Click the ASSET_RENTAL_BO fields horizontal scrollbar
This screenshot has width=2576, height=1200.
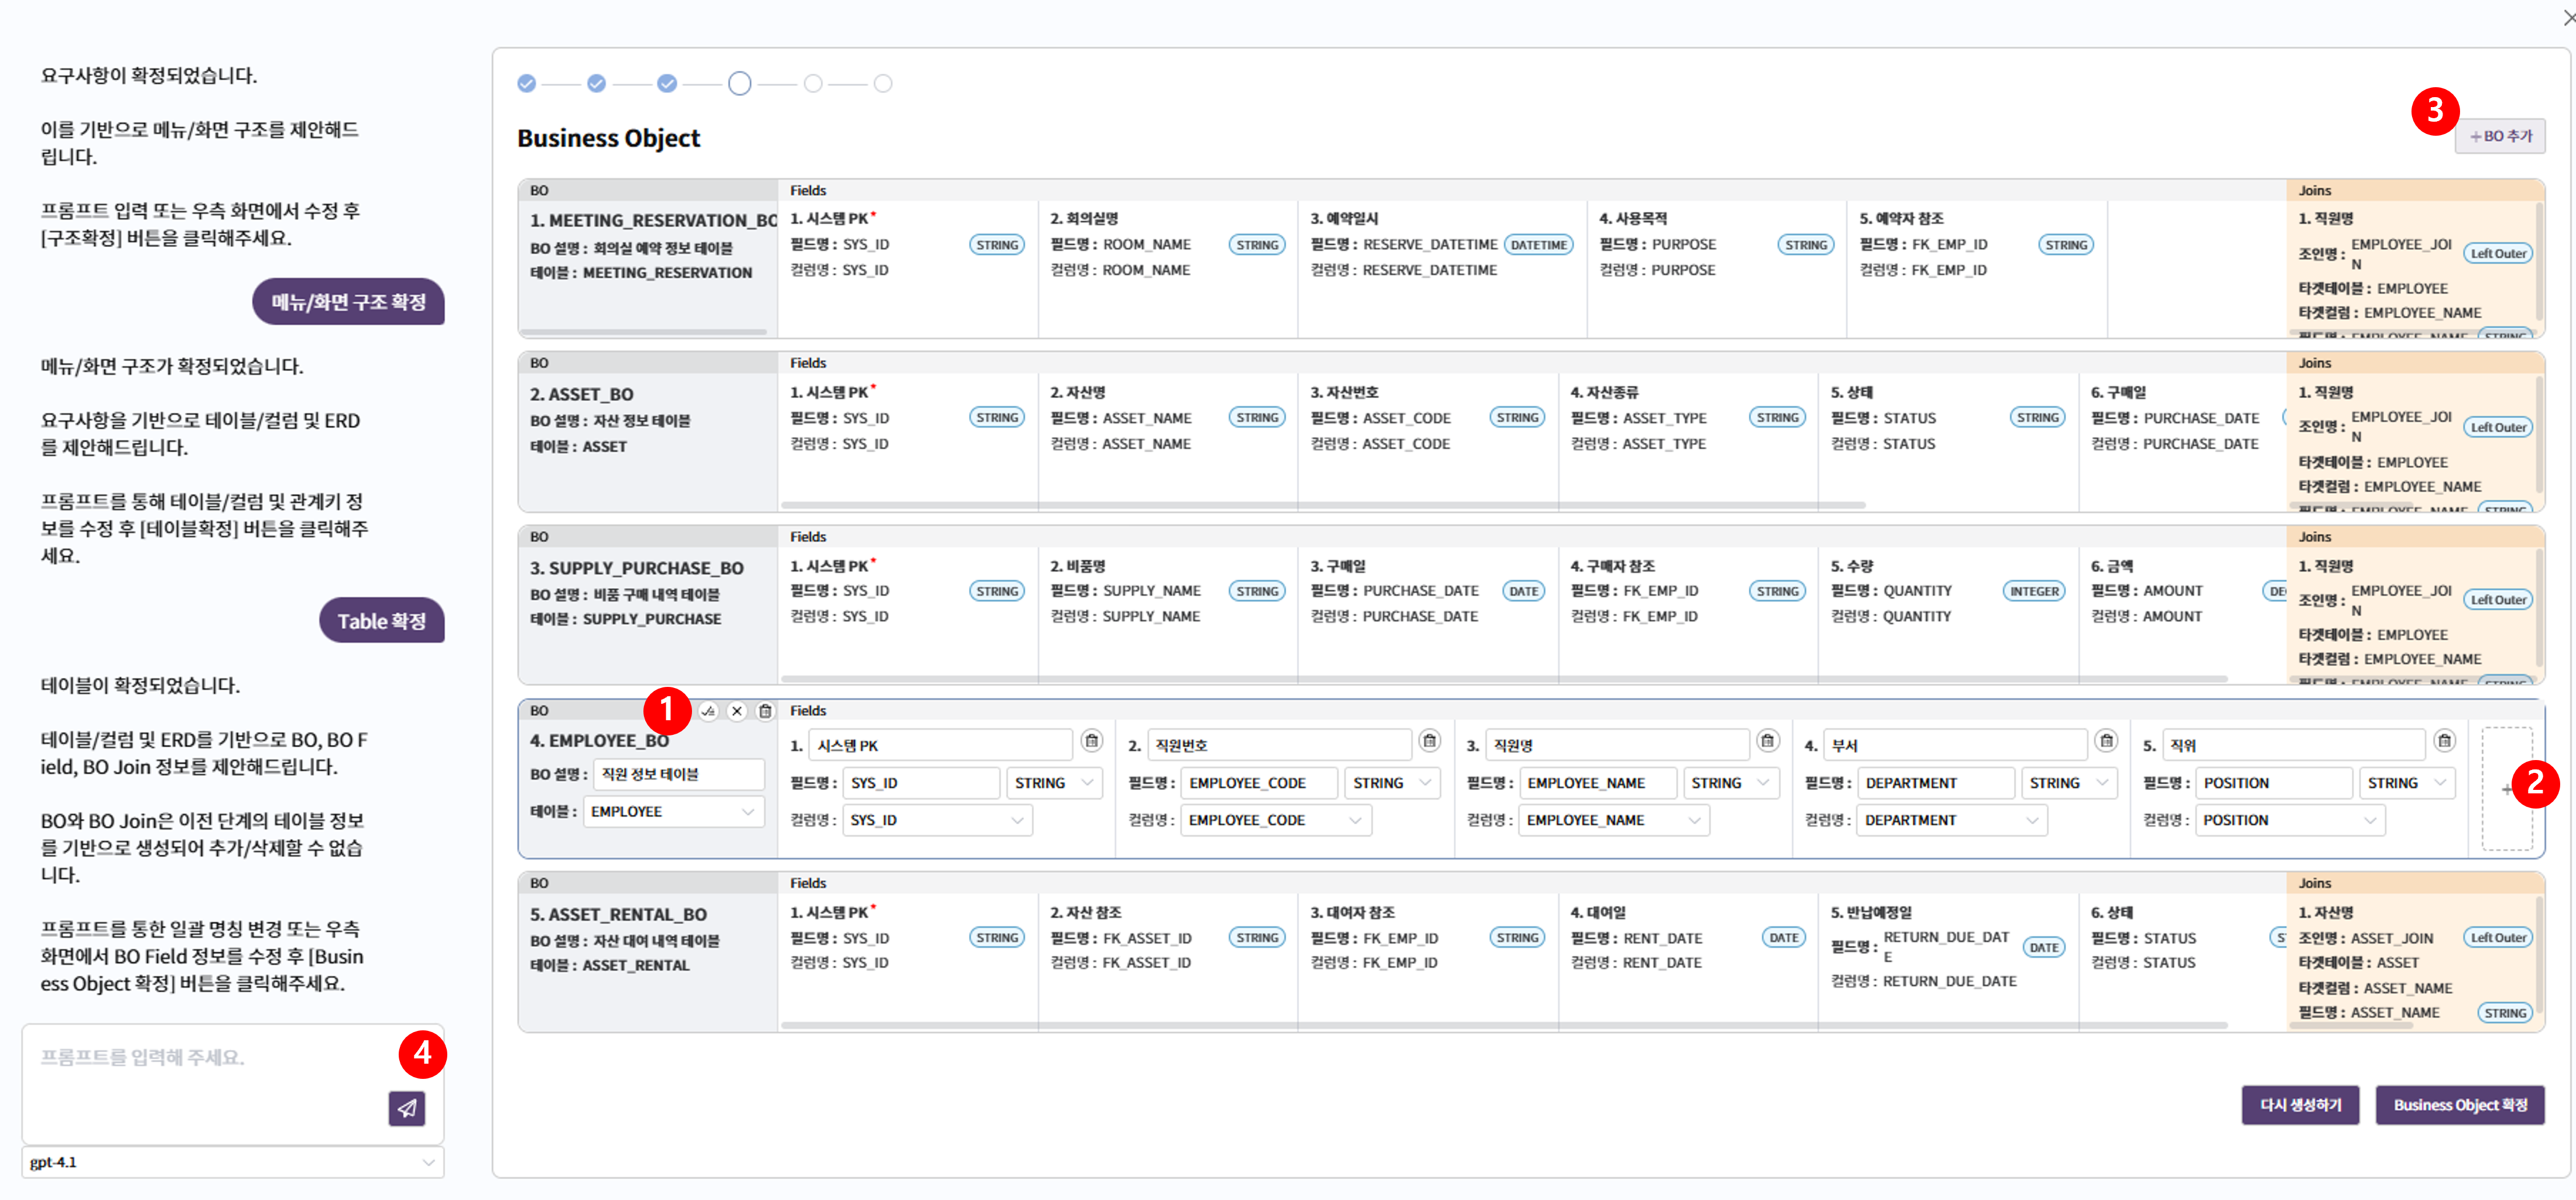coord(1503,1025)
